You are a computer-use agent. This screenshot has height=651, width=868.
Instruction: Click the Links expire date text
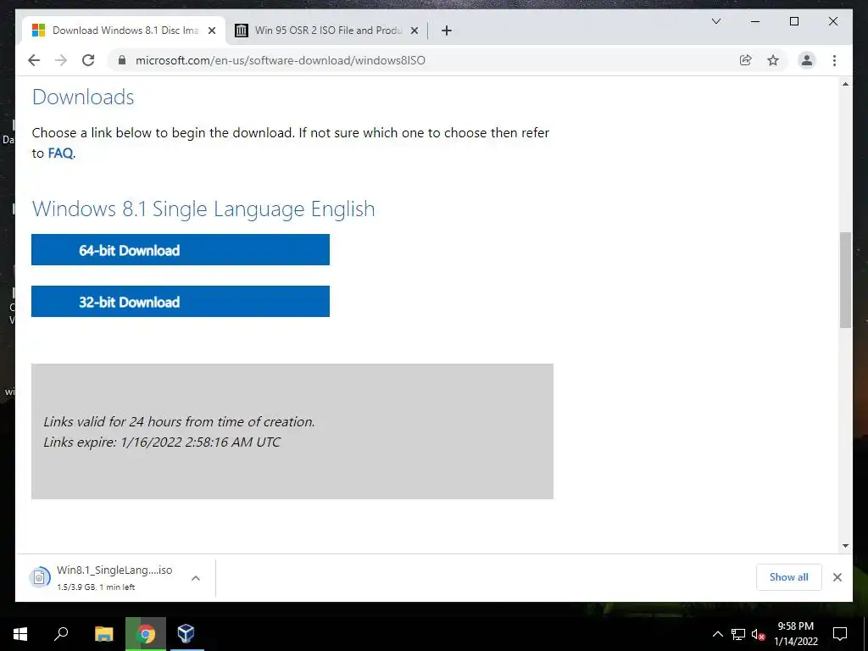pos(162,442)
